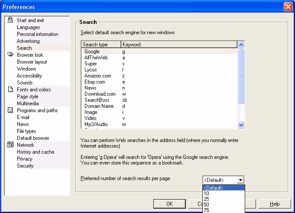The width and height of the screenshot is (295, 213).
Task: Collapse the search results combo box arrow
Action: 241,180
